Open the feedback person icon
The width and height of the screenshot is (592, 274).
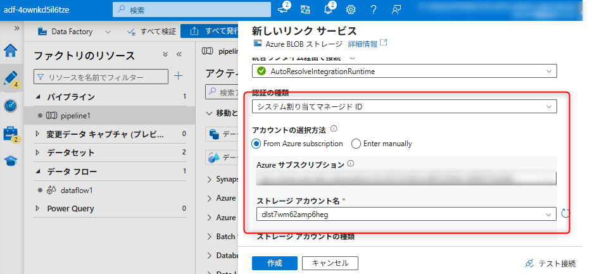396,9
